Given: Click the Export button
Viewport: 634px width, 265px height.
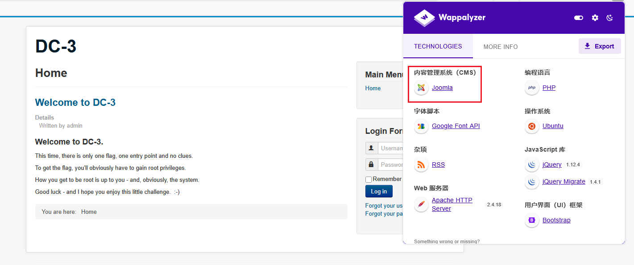Looking at the screenshot, I should pos(600,46).
